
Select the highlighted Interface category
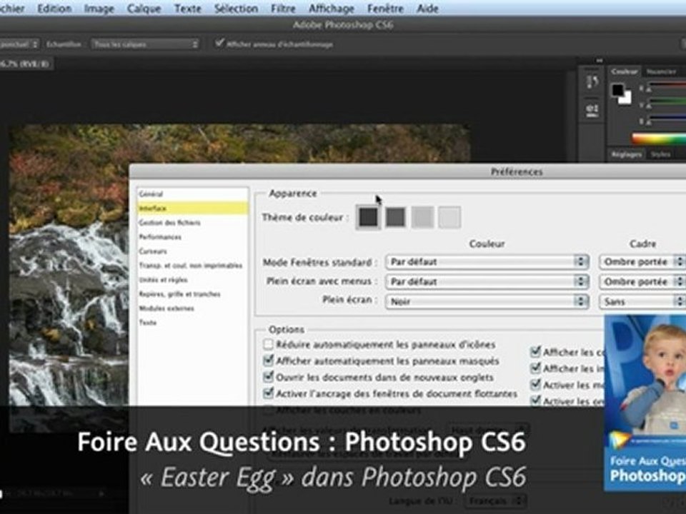(192, 208)
